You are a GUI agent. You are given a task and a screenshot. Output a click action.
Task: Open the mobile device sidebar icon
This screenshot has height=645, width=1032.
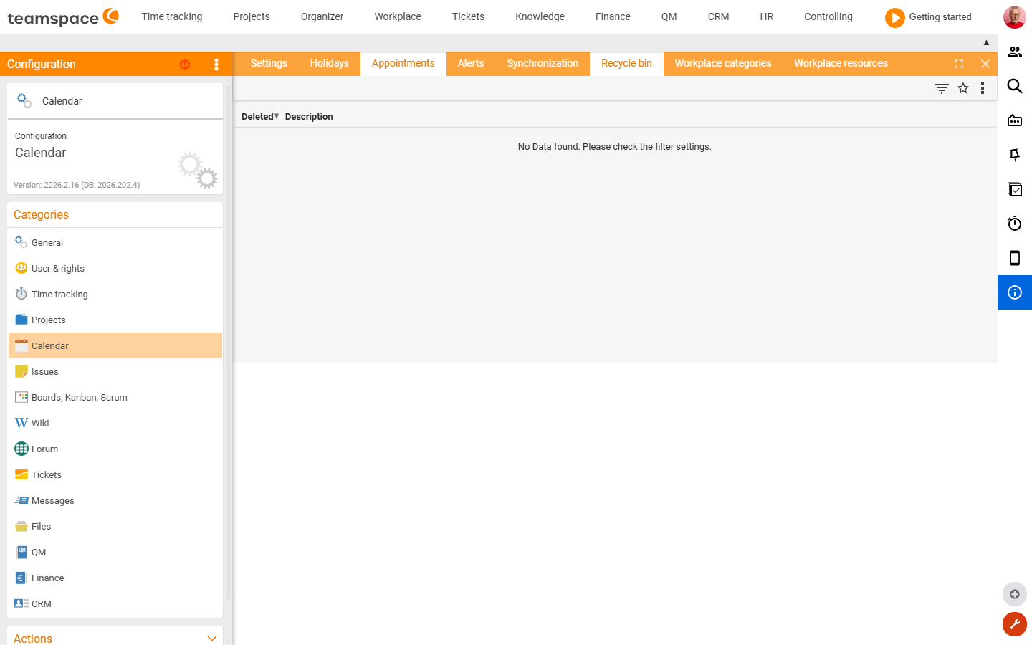[x=1015, y=258]
